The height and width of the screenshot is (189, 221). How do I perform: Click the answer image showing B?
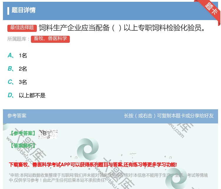point(48,134)
